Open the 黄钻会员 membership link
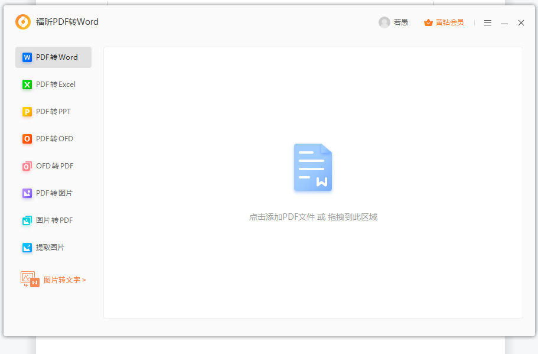Image resolution: width=538 pixels, height=354 pixels. (449, 22)
